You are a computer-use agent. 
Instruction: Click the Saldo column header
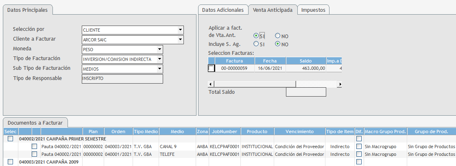(305, 61)
